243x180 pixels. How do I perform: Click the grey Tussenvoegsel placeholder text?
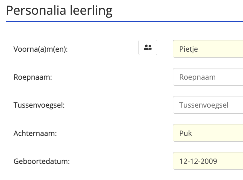tap(204, 105)
